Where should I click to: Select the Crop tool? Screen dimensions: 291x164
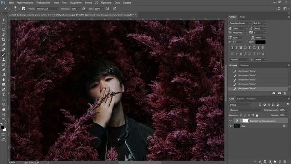click(x=3, y=40)
